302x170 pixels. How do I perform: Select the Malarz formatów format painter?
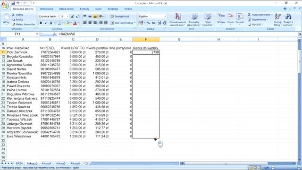point(23,25)
